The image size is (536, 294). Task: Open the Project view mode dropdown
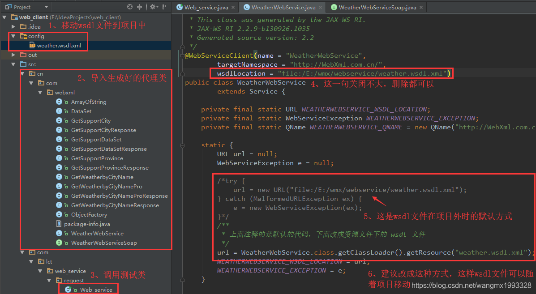tap(47, 7)
